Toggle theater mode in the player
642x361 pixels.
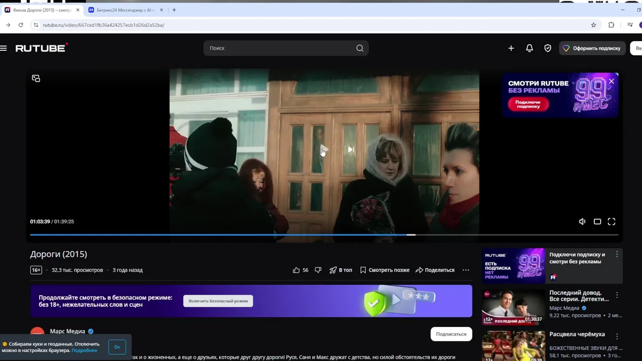coord(597,222)
